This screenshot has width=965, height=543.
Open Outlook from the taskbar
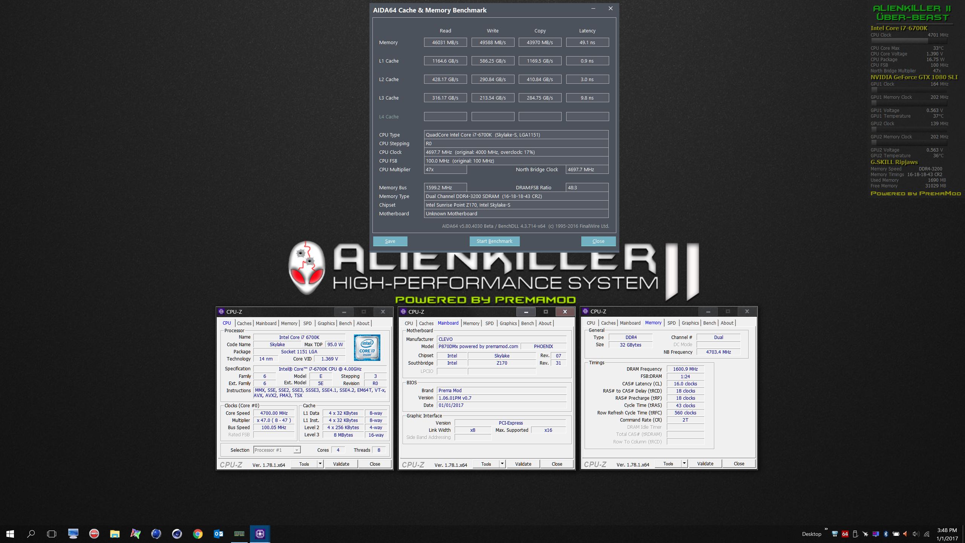click(218, 534)
